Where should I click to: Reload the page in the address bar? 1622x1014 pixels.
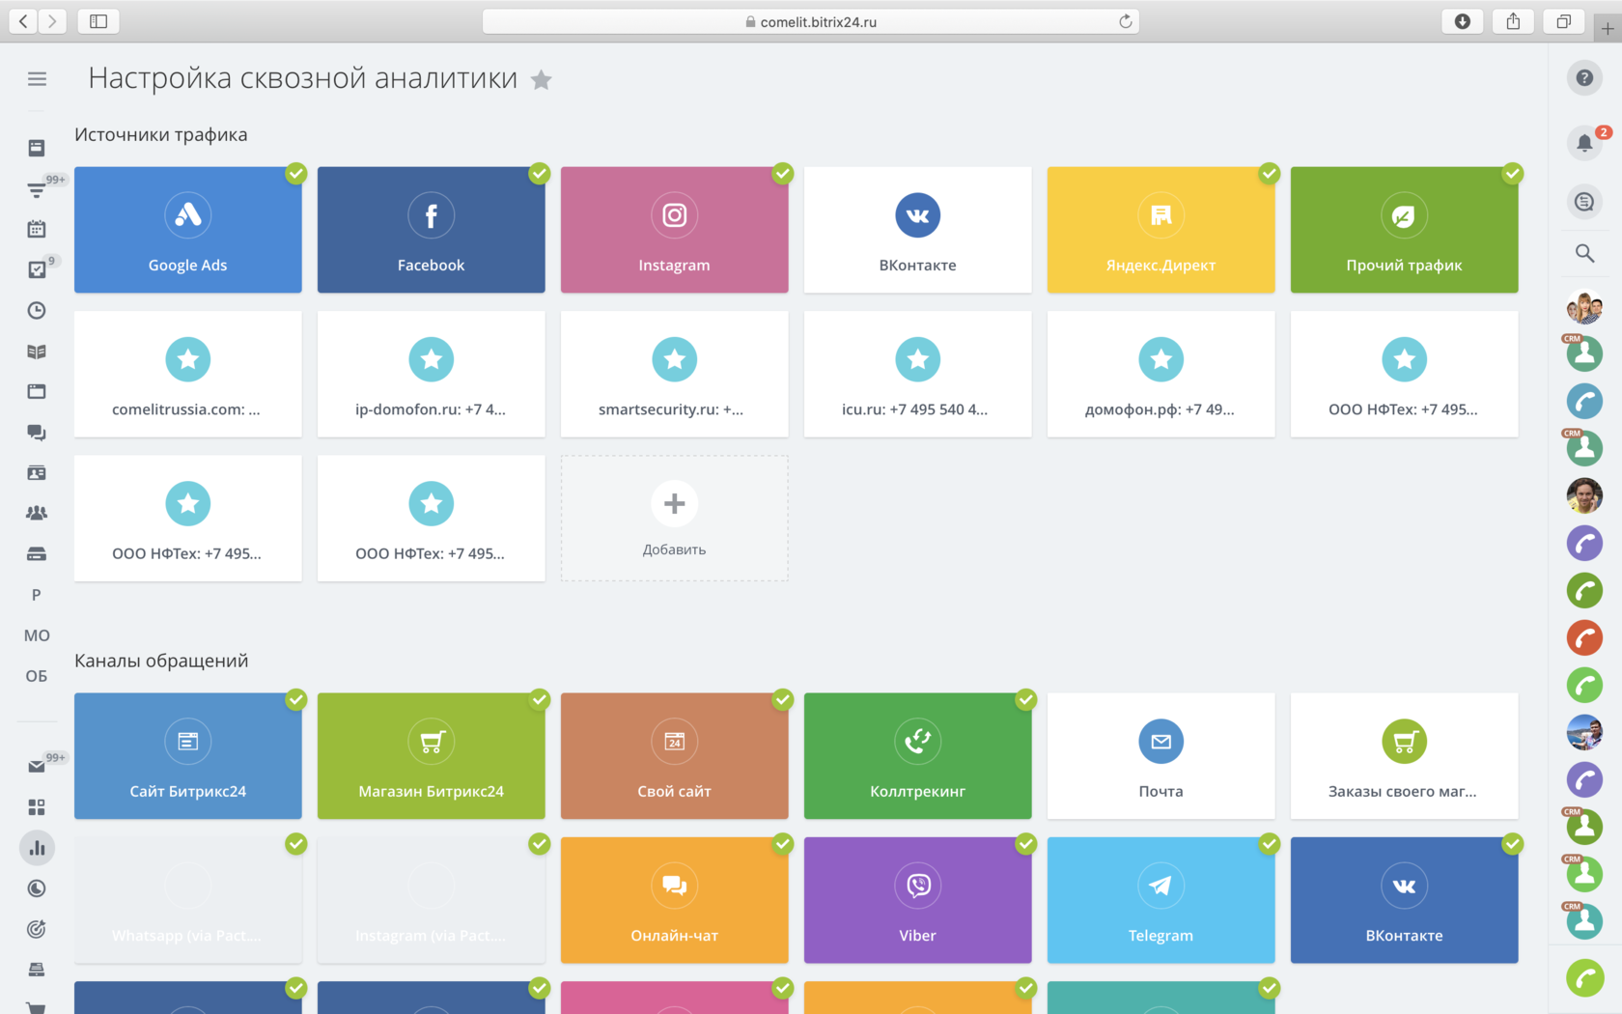coord(1125,21)
